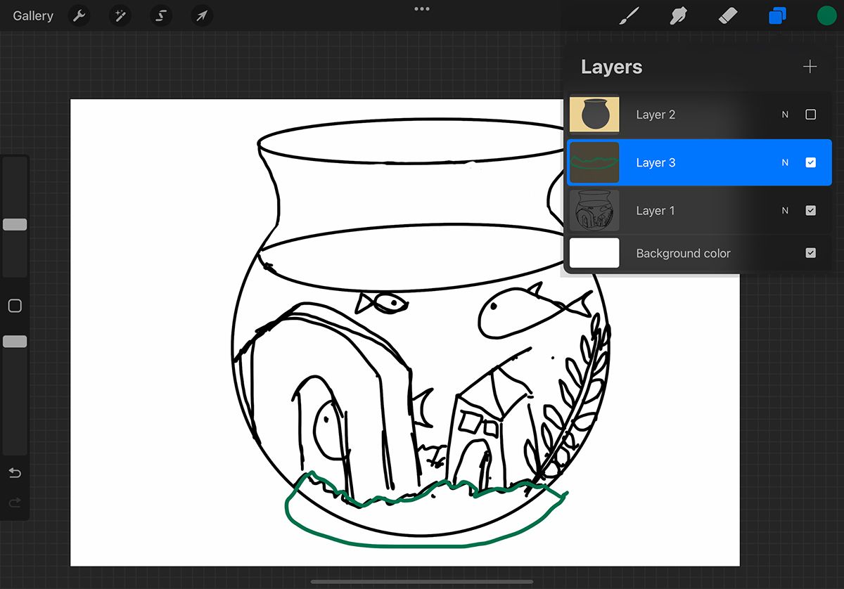Open blend mode settings for Layer 2

pos(784,114)
